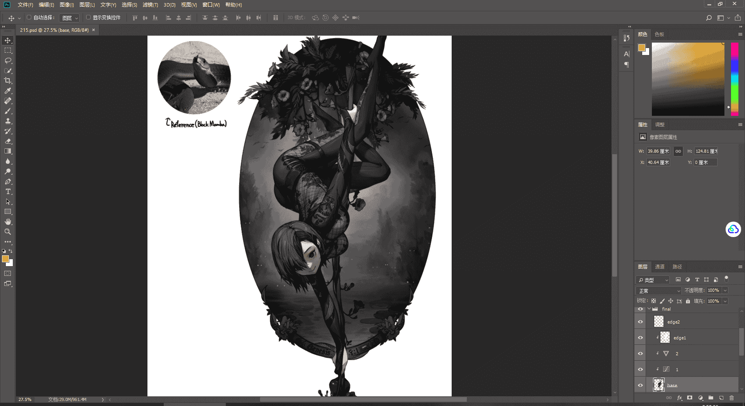Click the W width field 39.86 厘米

[658, 151]
